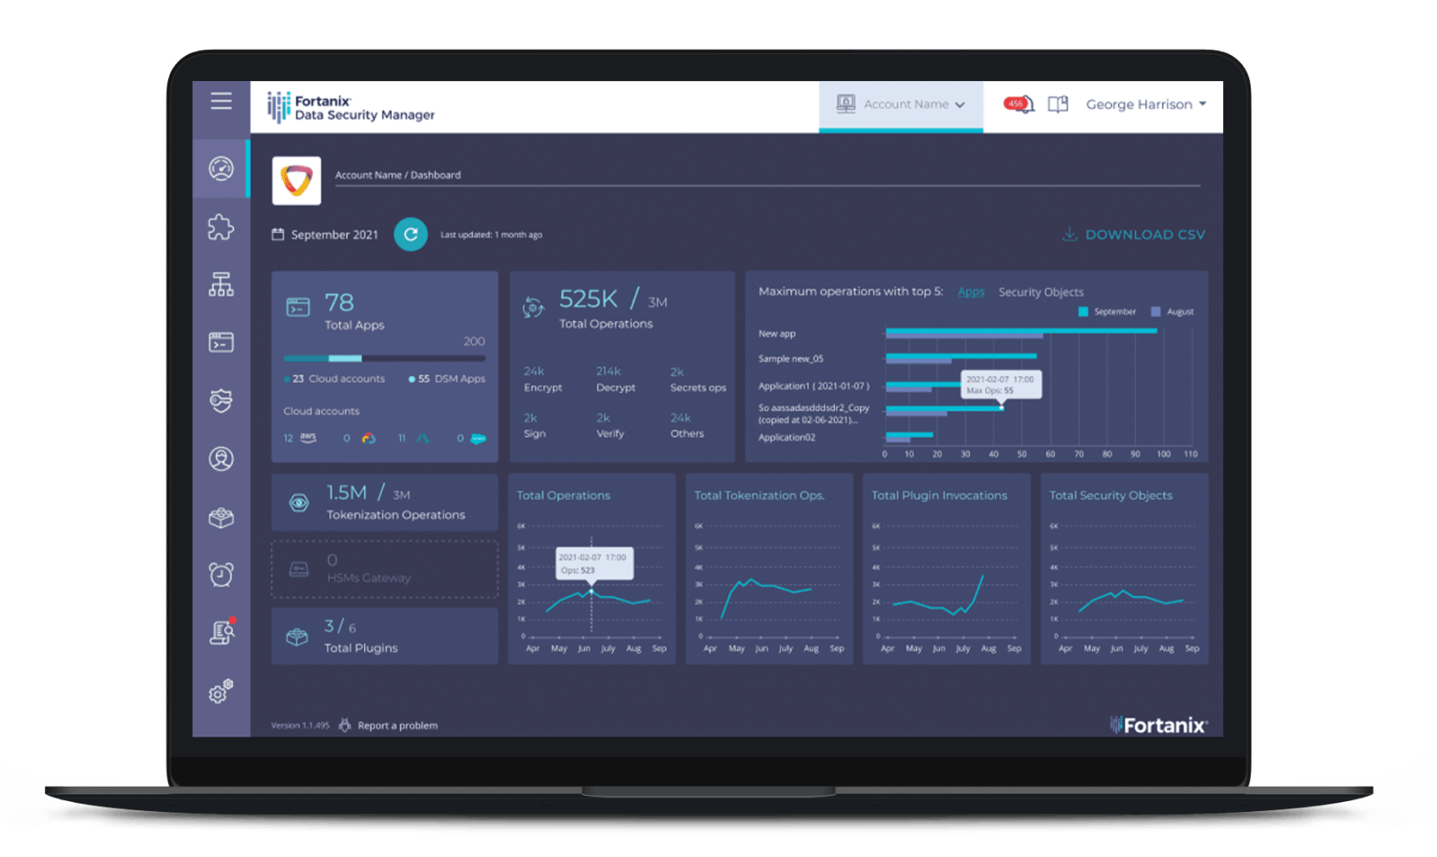Click the Report a problem link
1437x857 pixels.
pos(397,726)
